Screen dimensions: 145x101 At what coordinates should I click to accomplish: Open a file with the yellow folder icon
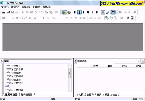pos(4,12)
